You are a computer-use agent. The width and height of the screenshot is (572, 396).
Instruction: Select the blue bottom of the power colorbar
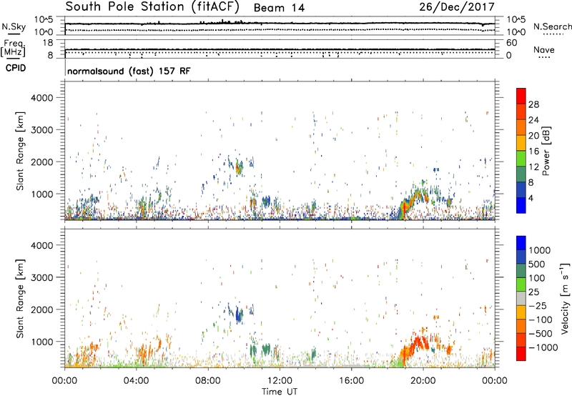pos(521,206)
